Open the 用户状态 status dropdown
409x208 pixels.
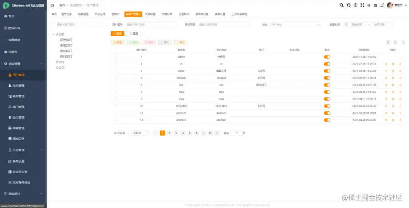[x=295, y=25]
